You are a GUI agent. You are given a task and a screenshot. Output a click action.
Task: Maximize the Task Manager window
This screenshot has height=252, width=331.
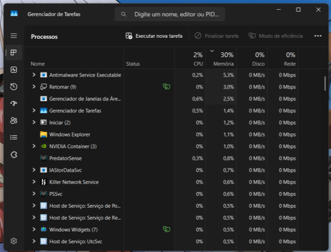[x=298, y=10]
